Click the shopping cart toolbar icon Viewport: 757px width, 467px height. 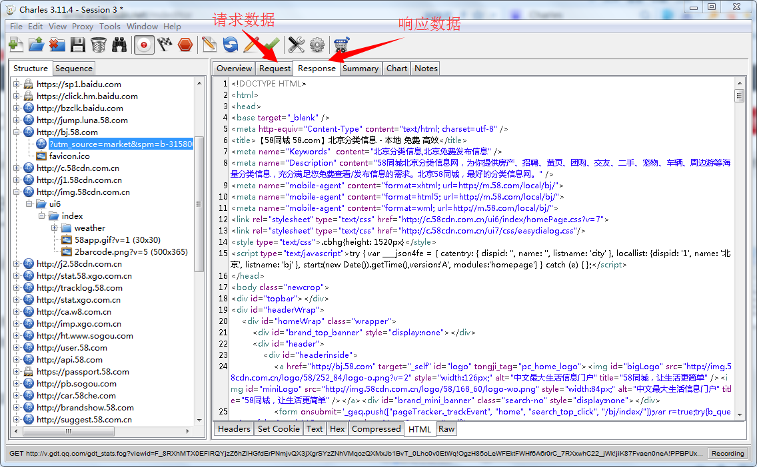pos(341,45)
